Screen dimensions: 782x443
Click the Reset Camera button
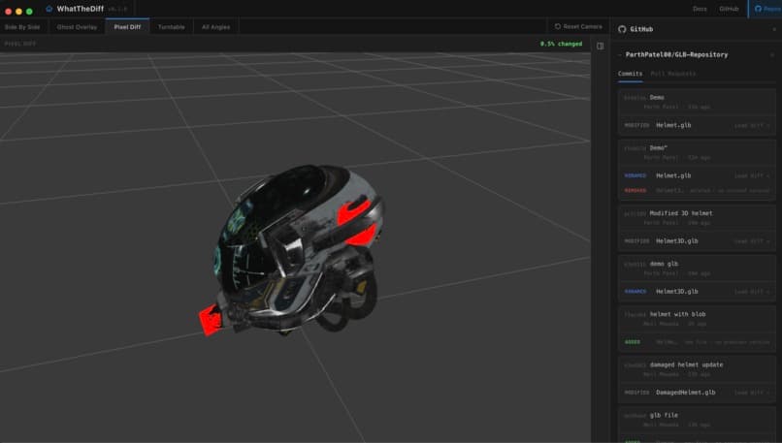578,26
